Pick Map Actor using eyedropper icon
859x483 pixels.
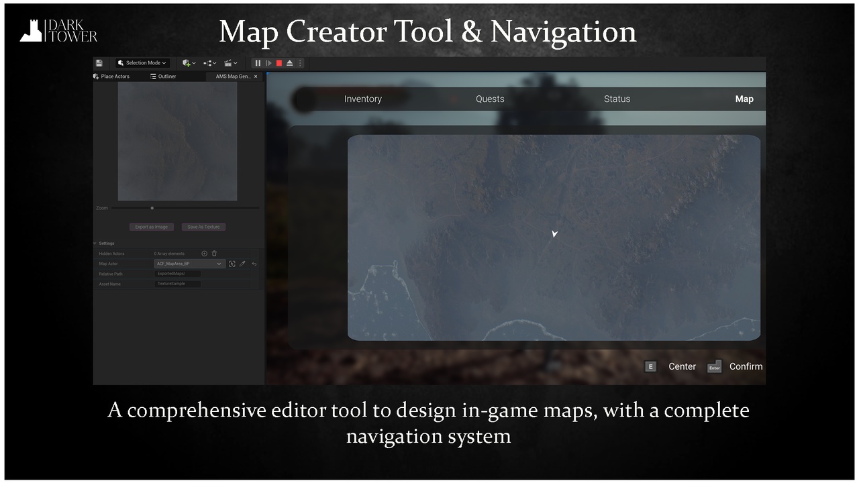pos(241,264)
